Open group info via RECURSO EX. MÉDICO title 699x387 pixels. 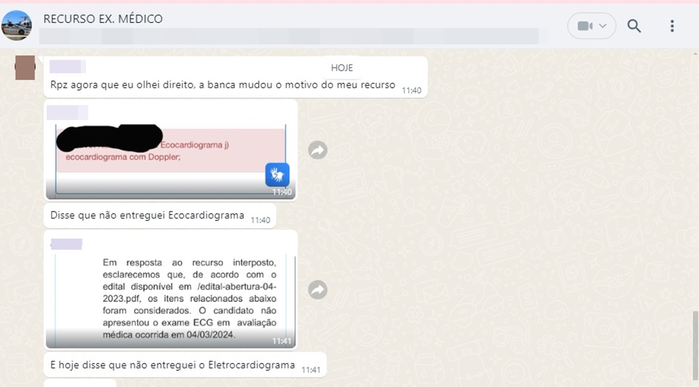click(103, 19)
